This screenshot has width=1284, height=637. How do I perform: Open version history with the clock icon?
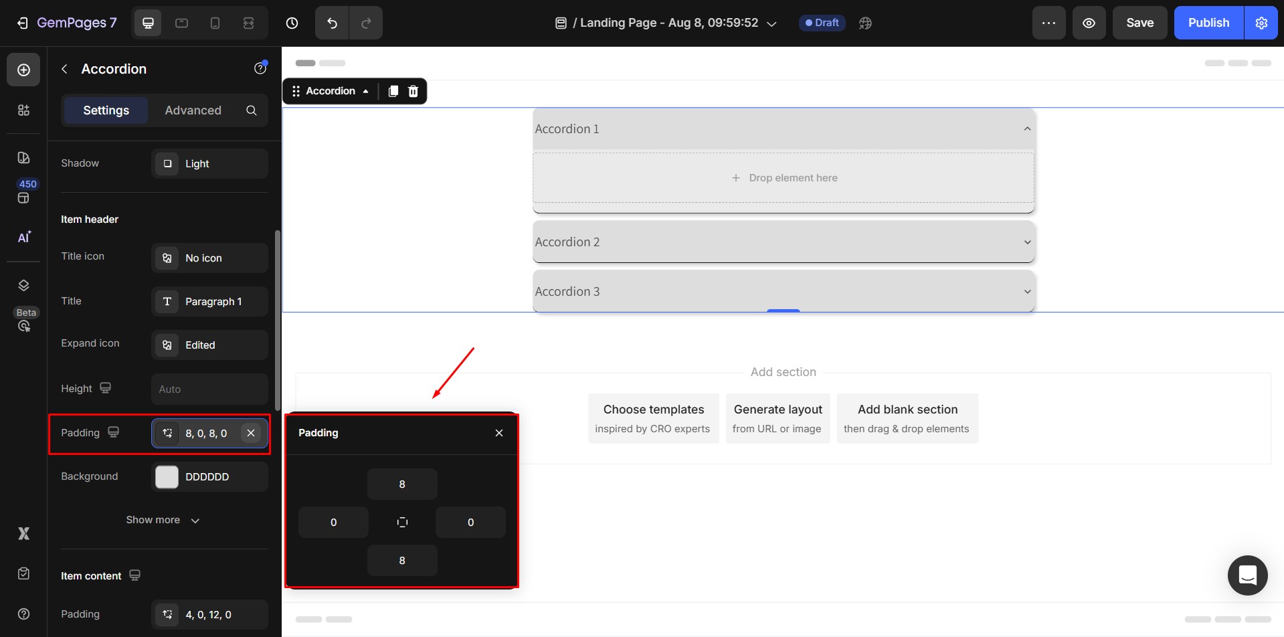click(291, 22)
